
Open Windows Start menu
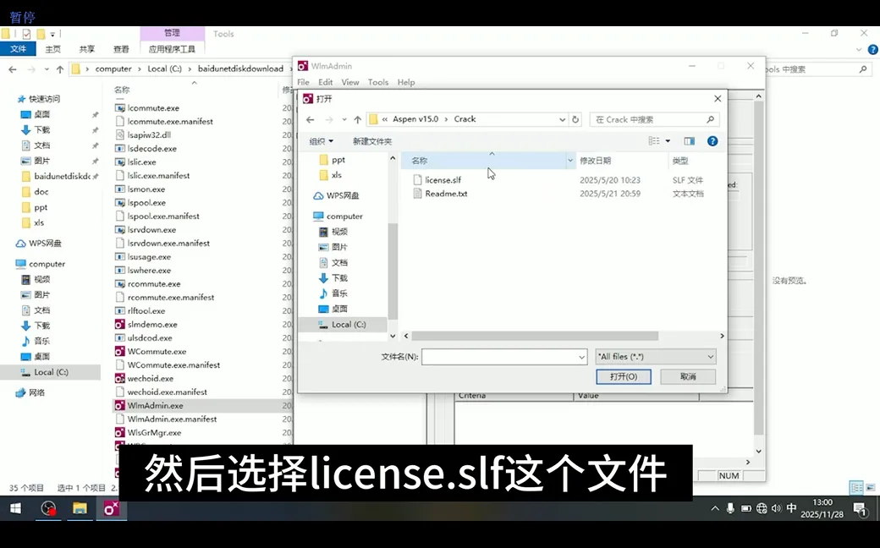15,509
